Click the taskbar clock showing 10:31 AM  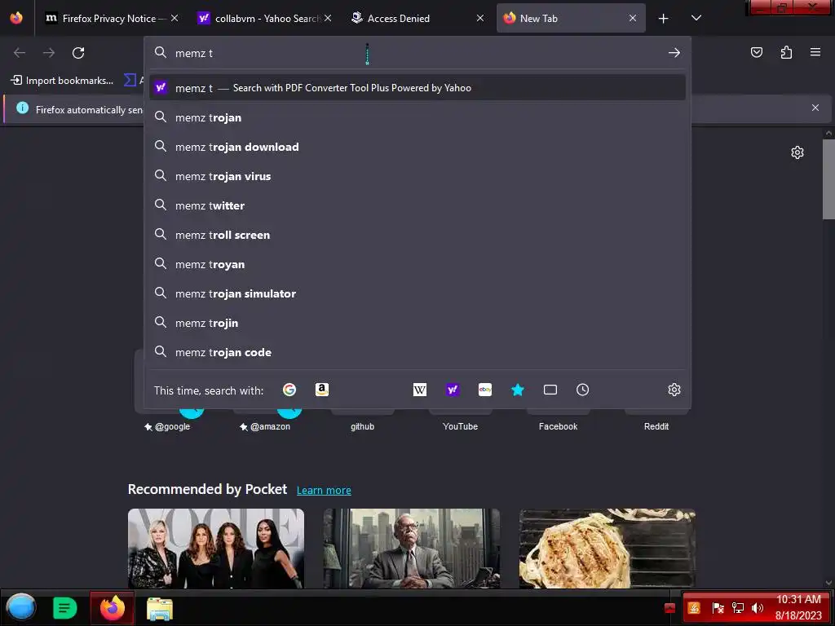pos(798,607)
